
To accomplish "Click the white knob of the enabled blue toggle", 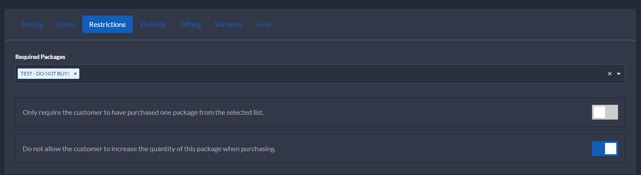I will pos(610,149).
